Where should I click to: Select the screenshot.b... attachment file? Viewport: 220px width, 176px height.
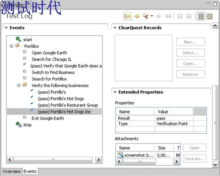pos(136,155)
